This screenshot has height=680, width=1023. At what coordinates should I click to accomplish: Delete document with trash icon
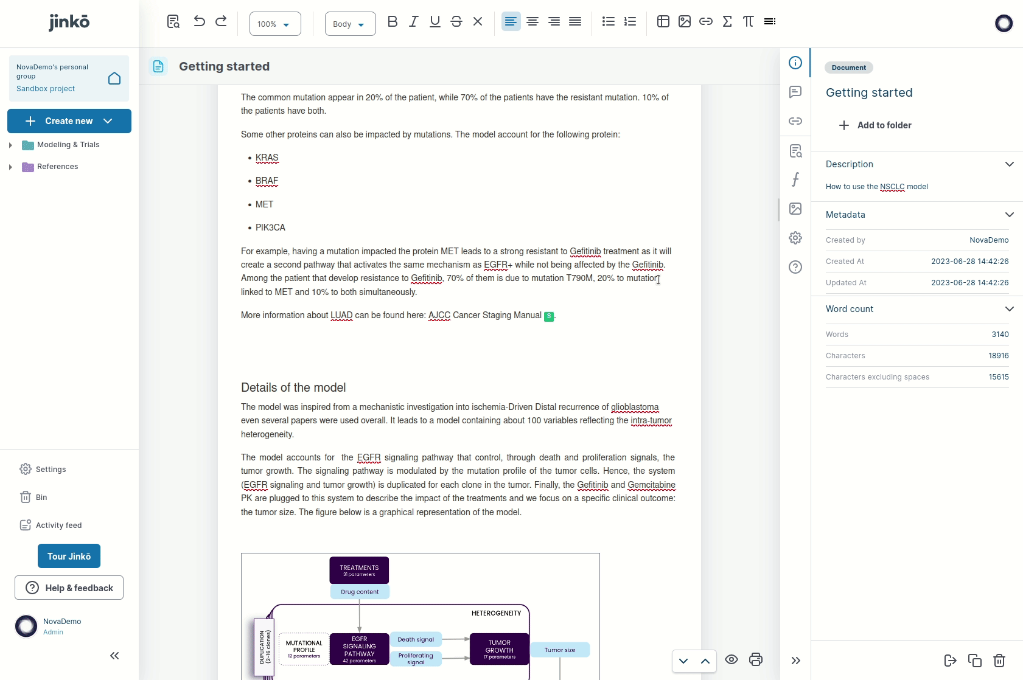click(x=999, y=661)
